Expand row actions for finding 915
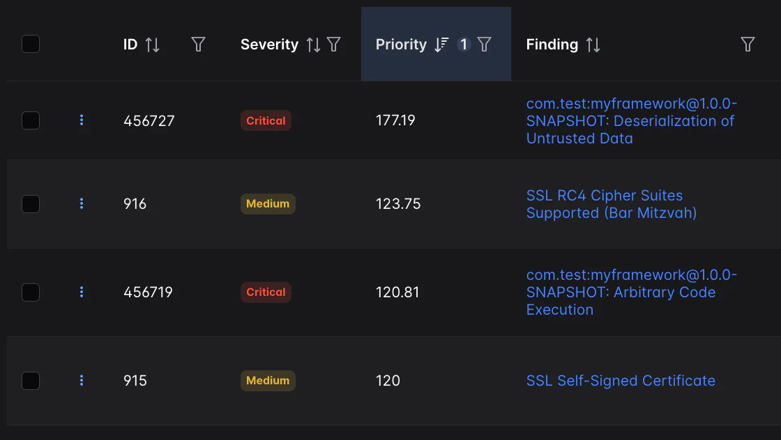Image resolution: width=781 pixels, height=440 pixels. point(82,381)
